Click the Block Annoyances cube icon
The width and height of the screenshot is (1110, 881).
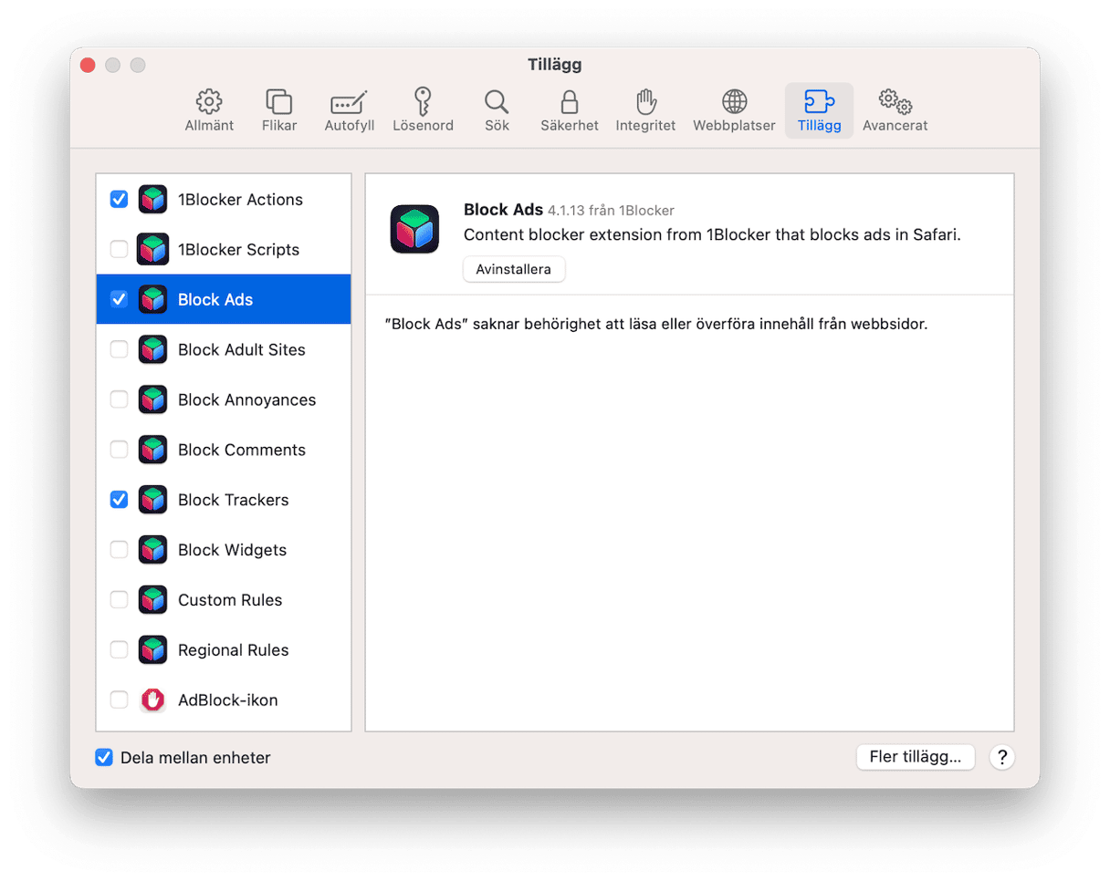point(152,399)
